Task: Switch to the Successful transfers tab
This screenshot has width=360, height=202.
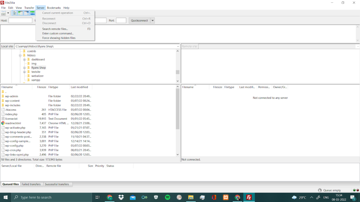Action: point(57,184)
